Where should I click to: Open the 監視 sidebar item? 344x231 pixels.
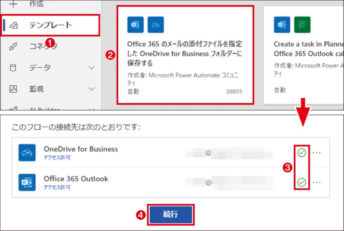[37, 89]
